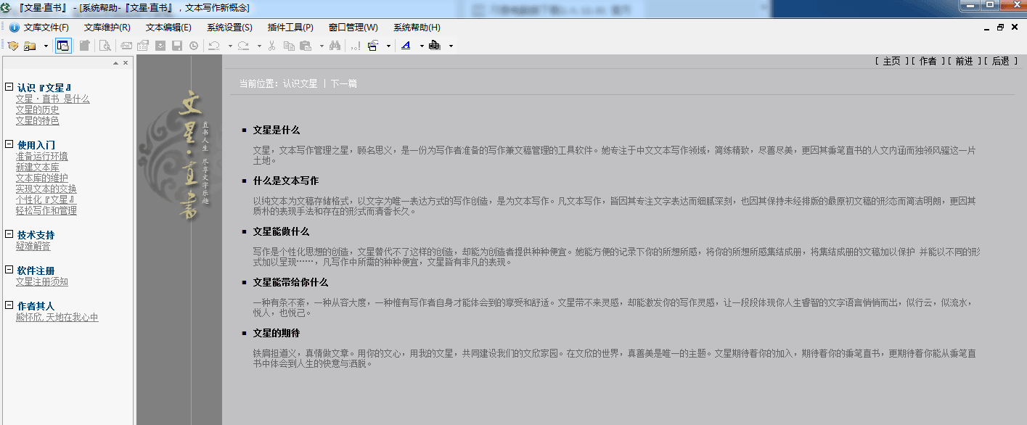
Task: Collapse the 技术支持 tree section
Action: pyautogui.click(x=9, y=234)
